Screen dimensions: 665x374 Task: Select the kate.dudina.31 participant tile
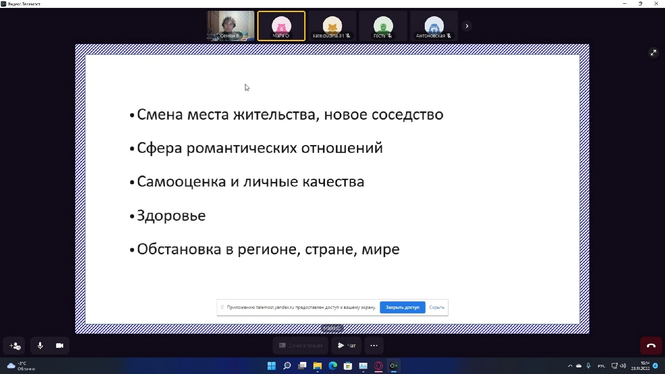pos(332,26)
